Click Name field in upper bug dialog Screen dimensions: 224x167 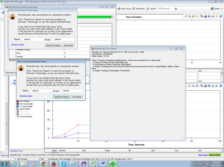tap(33, 39)
